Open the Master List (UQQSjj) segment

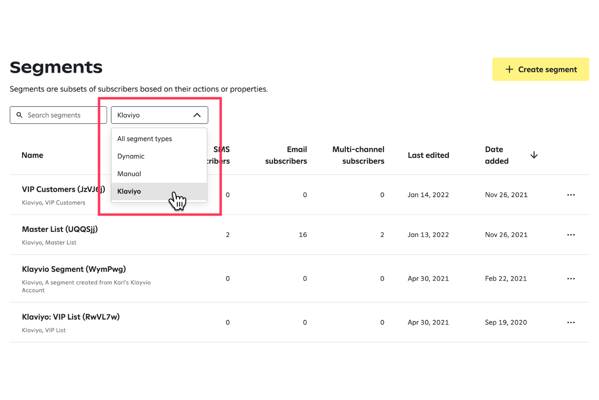(59, 229)
